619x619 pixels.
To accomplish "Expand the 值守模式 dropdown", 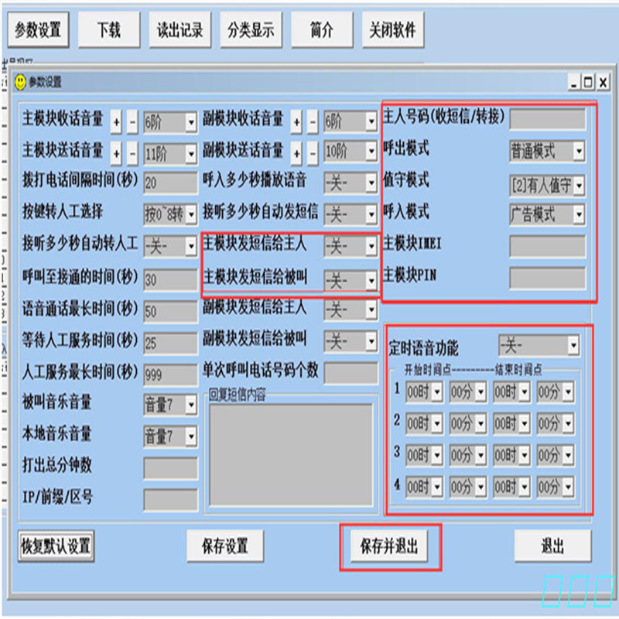I will click(x=578, y=185).
